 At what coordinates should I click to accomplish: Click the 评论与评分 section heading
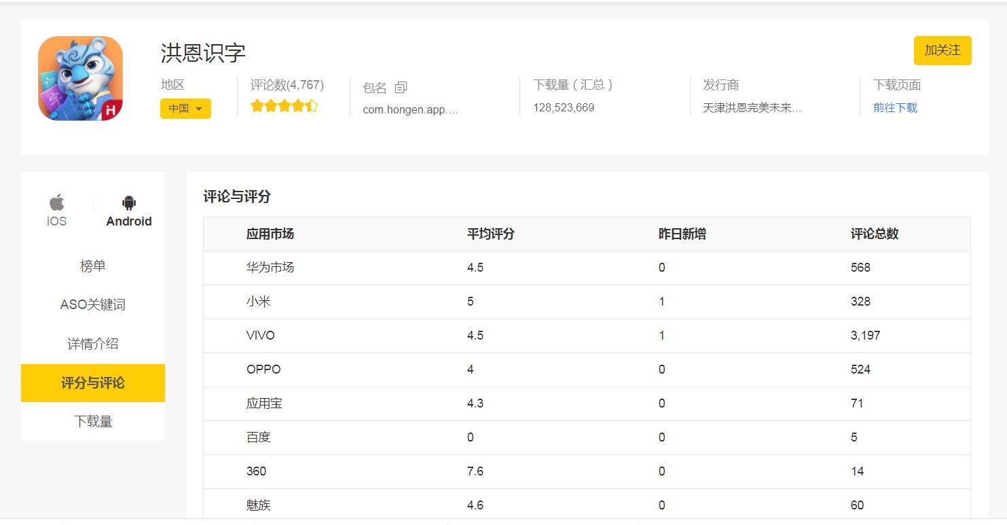click(237, 196)
